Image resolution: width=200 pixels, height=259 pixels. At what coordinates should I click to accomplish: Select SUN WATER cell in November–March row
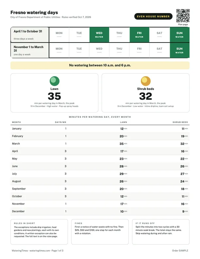[x=179, y=50]
